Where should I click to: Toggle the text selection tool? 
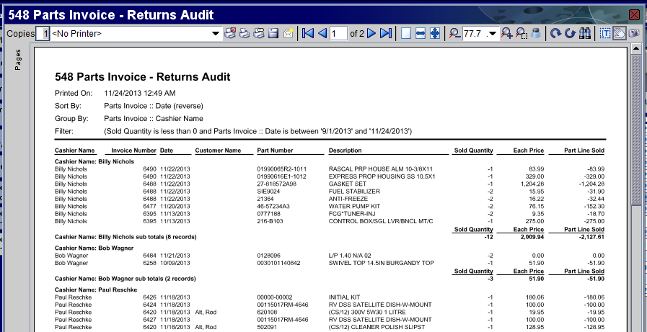pos(605,33)
